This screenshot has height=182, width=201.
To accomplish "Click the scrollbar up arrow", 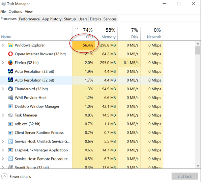I will coord(198,44).
